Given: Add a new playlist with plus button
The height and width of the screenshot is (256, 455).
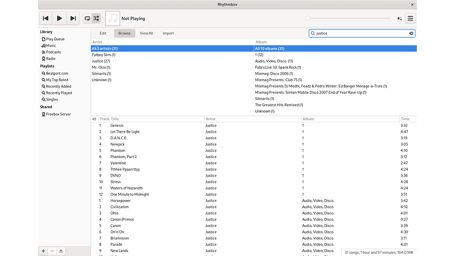Looking at the screenshot, I should click(43, 251).
